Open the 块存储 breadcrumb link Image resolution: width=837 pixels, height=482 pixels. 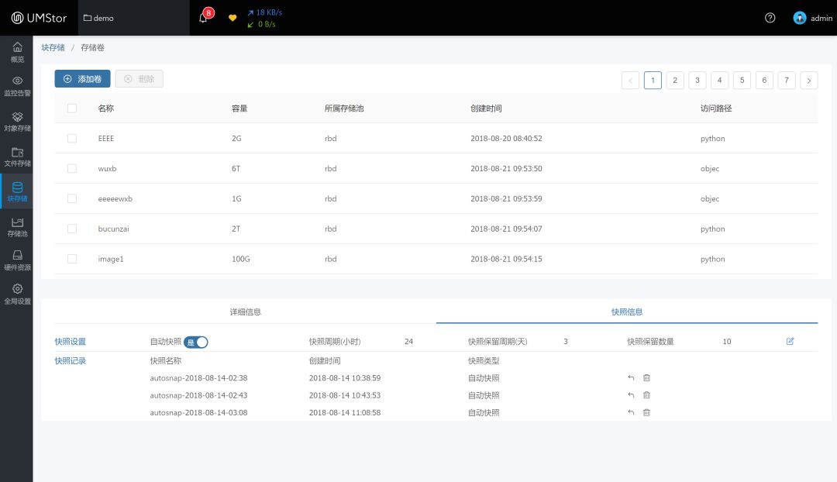[x=53, y=47]
